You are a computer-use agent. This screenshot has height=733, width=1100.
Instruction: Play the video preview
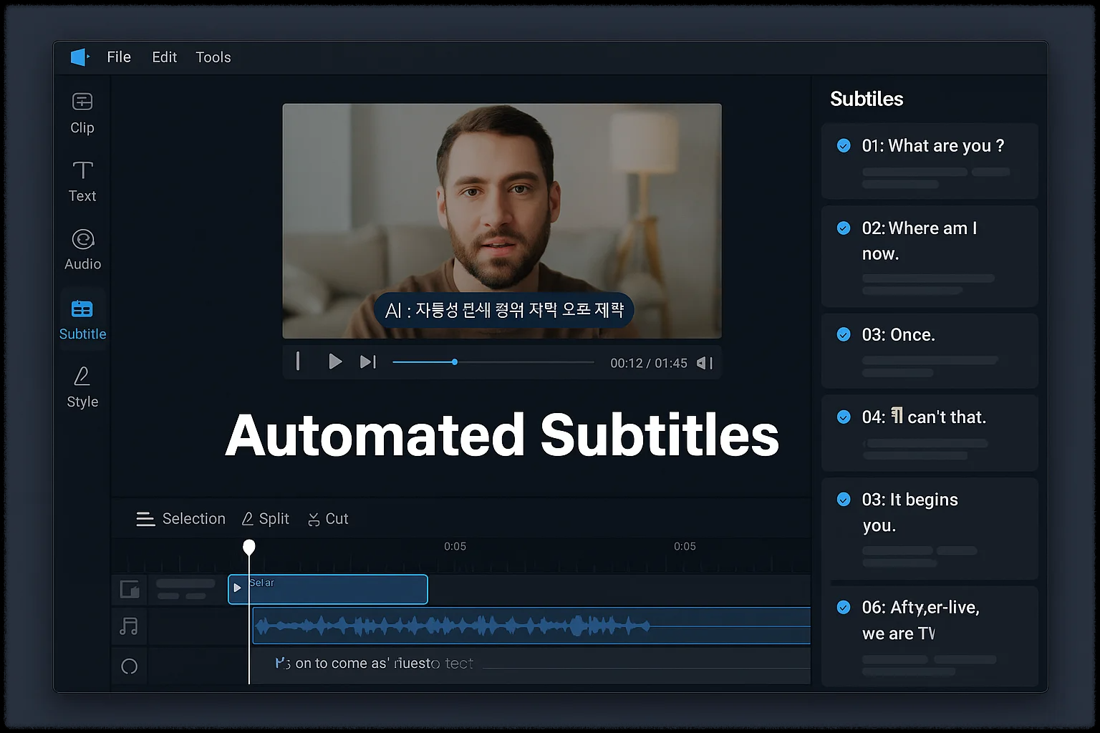point(334,362)
